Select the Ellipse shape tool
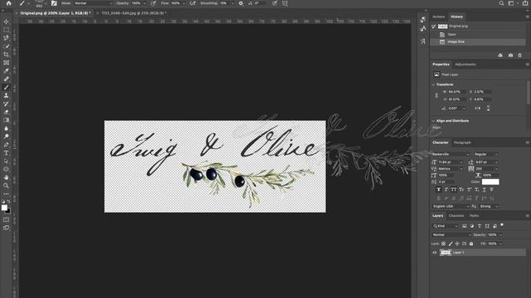531x298 pixels. pos(6,169)
